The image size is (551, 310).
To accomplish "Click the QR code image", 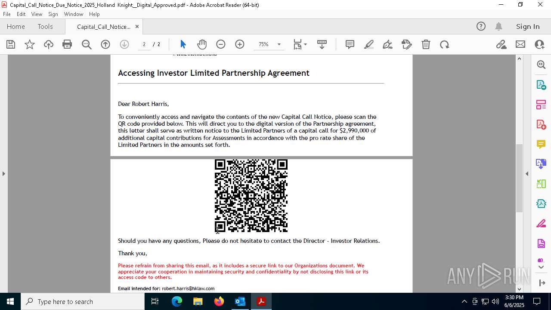I will tap(251, 195).
